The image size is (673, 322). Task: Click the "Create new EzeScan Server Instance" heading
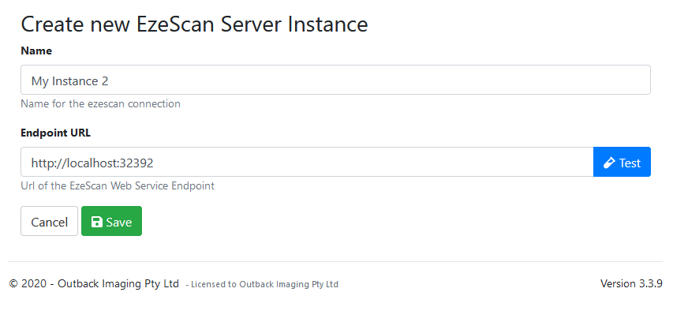pos(194,24)
